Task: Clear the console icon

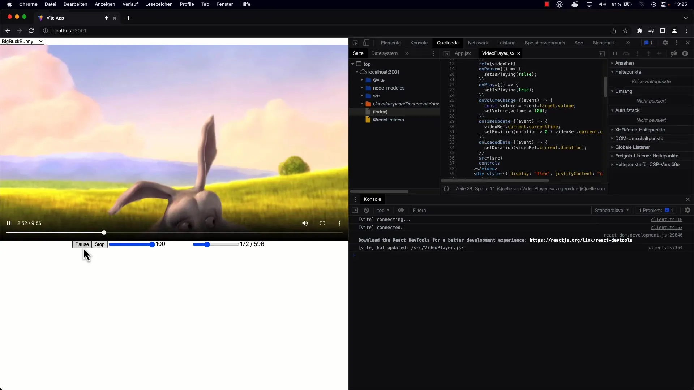Action: pos(367,210)
